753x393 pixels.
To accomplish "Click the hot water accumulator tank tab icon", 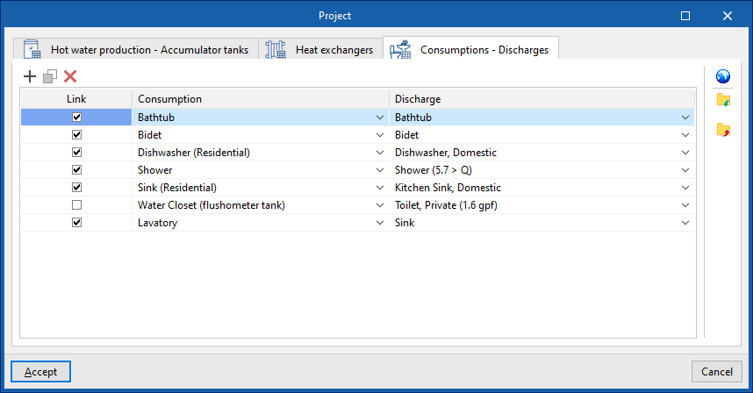I will click(x=32, y=49).
